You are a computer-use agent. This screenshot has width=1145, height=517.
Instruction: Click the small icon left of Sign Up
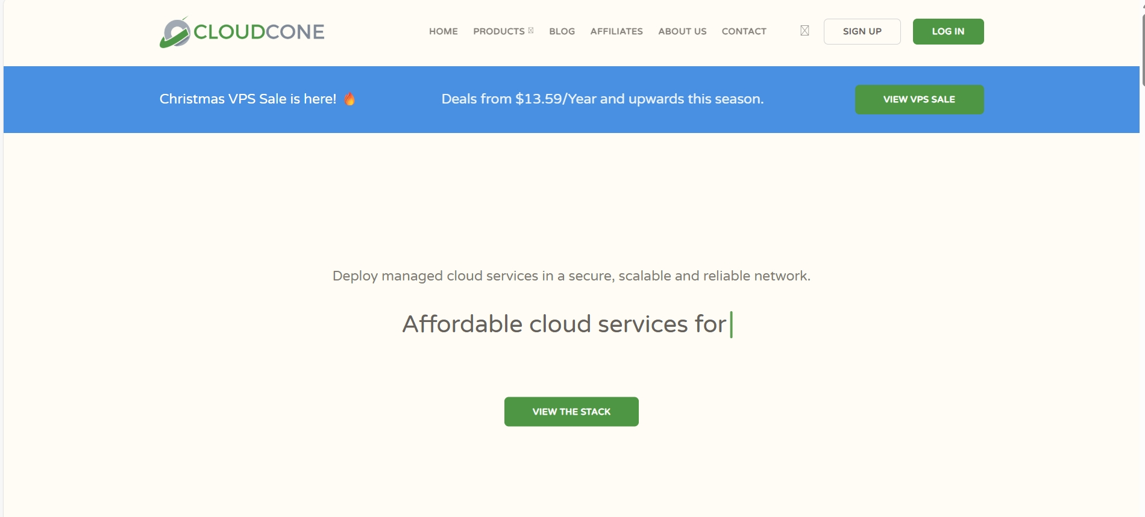click(805, 31)
